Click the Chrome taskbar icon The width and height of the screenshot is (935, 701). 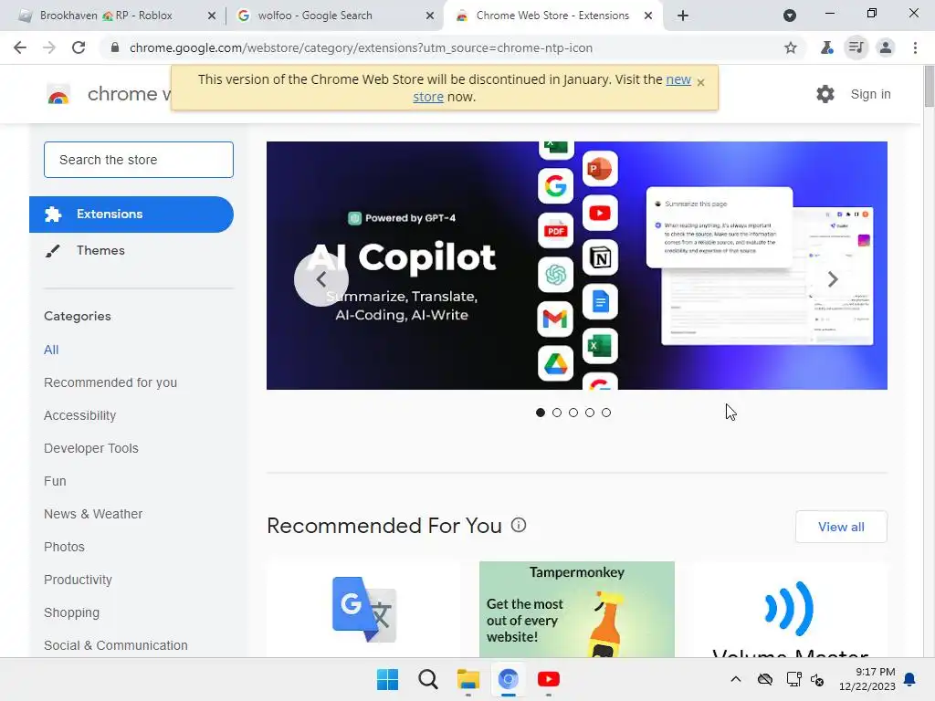508,679
